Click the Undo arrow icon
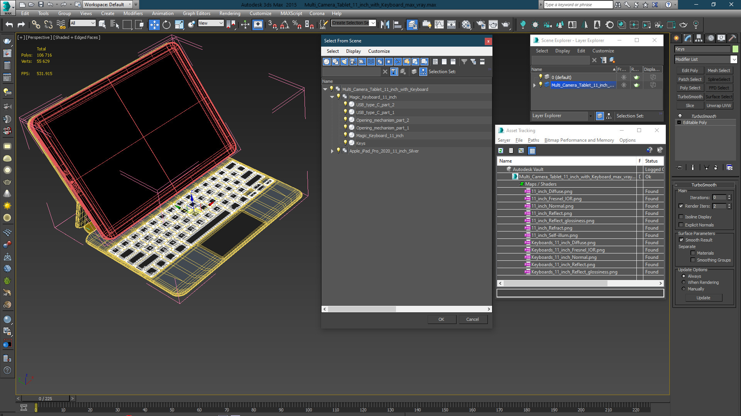Viewport: 741px width, 416px height. click(9, 25)
